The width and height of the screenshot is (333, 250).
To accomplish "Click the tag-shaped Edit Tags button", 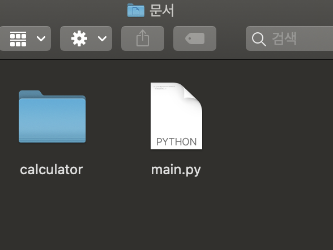I will tap(195, 38).
